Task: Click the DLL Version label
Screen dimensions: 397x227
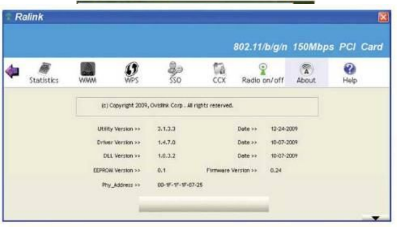Action: pyautogui.click(x=121, y=156)
